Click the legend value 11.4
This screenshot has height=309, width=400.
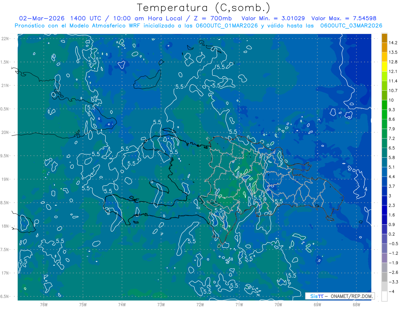[x=393, y=81]
